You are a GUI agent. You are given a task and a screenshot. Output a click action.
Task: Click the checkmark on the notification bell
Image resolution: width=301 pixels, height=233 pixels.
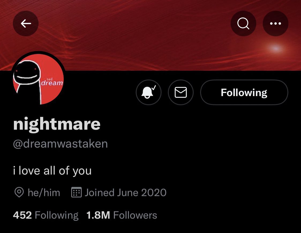point(154,88)
